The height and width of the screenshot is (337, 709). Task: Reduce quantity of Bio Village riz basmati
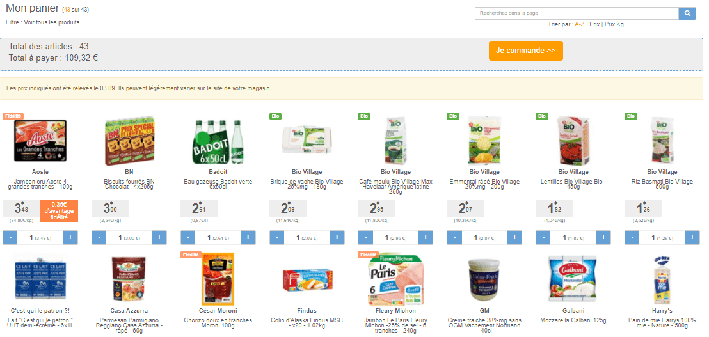click(x=632, y=238)
